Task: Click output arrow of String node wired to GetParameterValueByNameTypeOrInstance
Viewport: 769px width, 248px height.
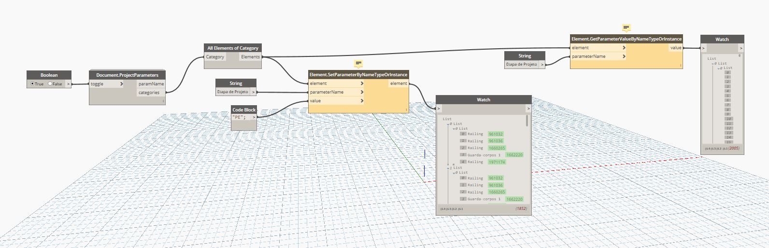Action: [x=542, y=64]
